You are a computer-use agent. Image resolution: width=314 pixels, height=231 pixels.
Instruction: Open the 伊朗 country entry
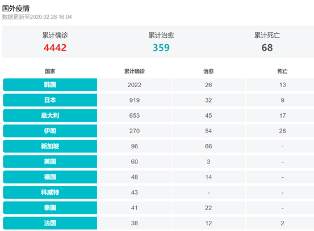tap(50, 131)
